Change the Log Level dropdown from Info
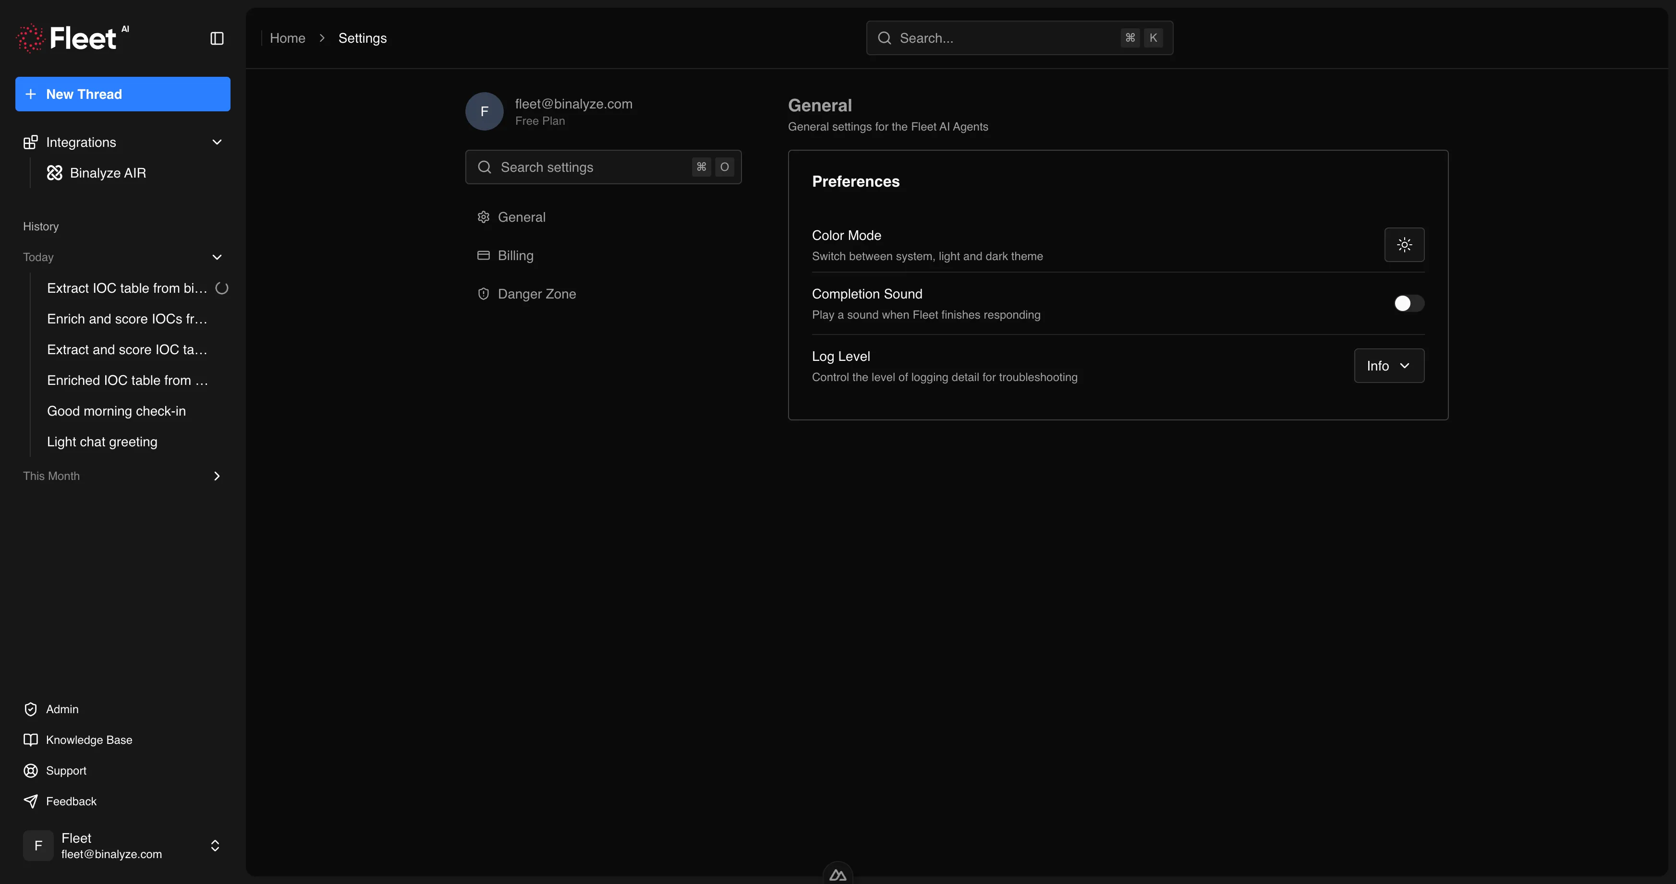Screen dimensions: 1676x884 point(1388,365)
